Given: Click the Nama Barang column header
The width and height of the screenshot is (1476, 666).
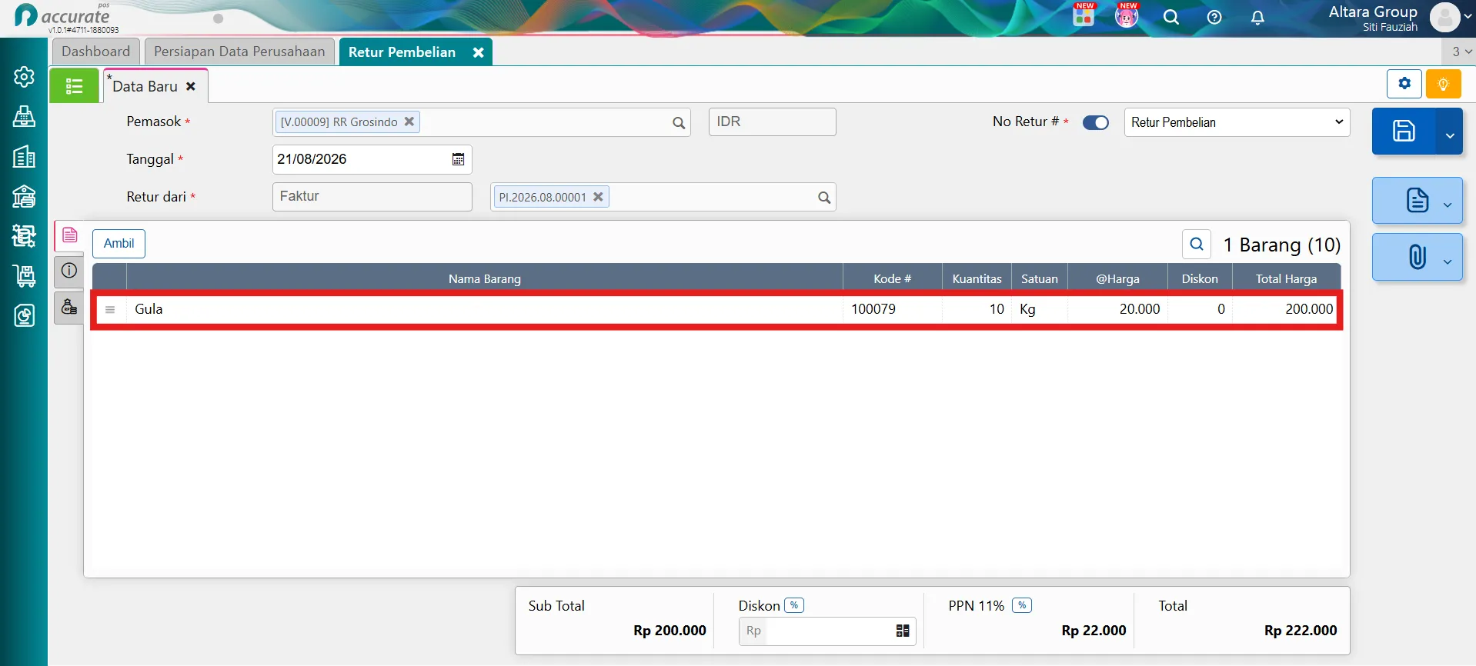Looking at the screenshot, I should tap(485, 278).
